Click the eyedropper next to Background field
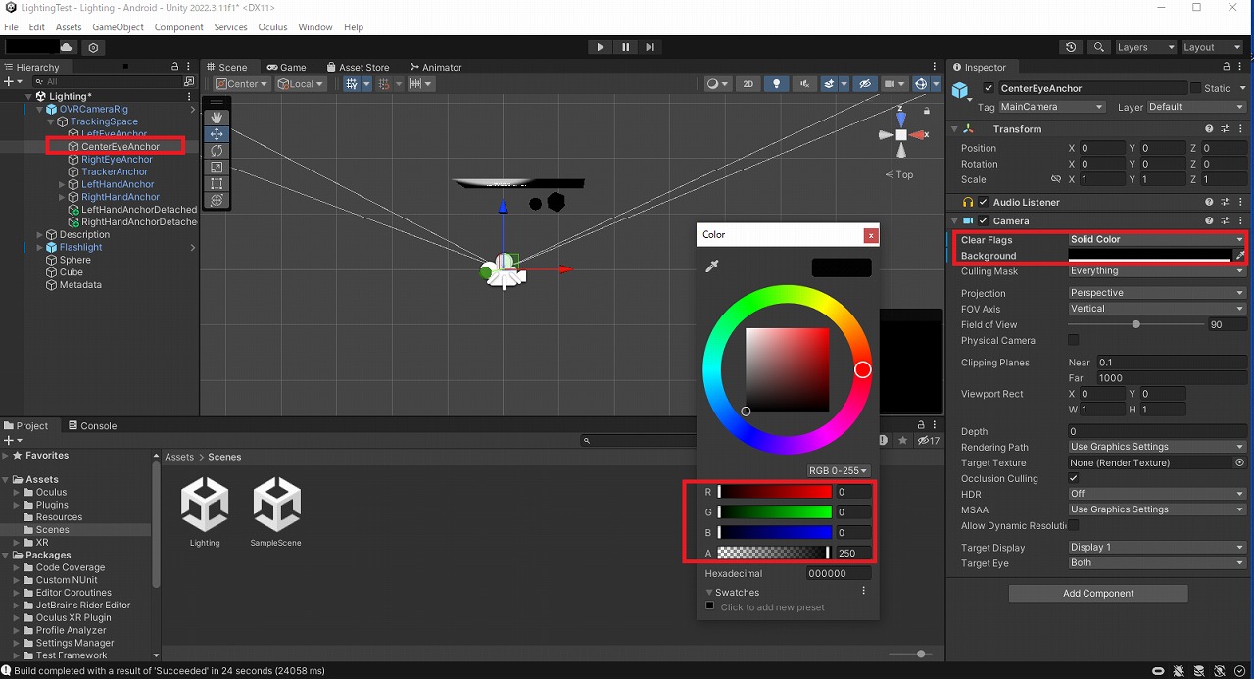Image resolution: width=1254 pixels, height=679 pixels. (1239, 256)
